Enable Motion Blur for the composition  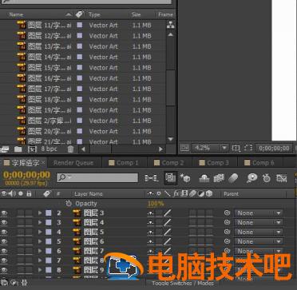pyautogui.click(x=233, y=178)
